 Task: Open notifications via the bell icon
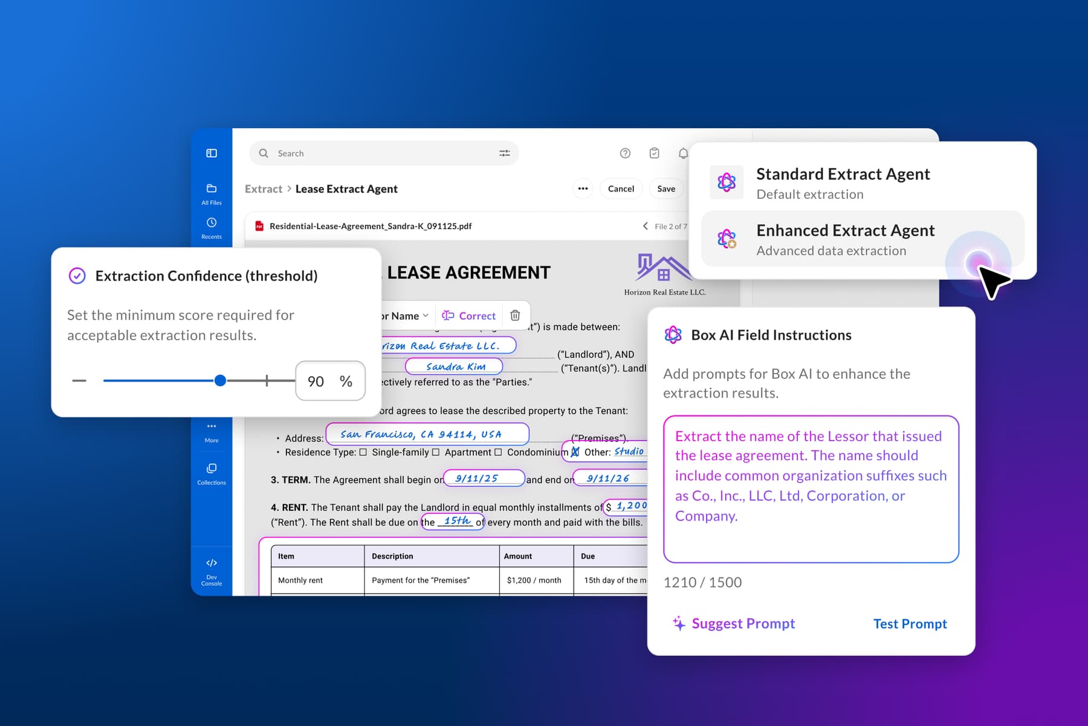pyautogui.click(x=683, y=153)
